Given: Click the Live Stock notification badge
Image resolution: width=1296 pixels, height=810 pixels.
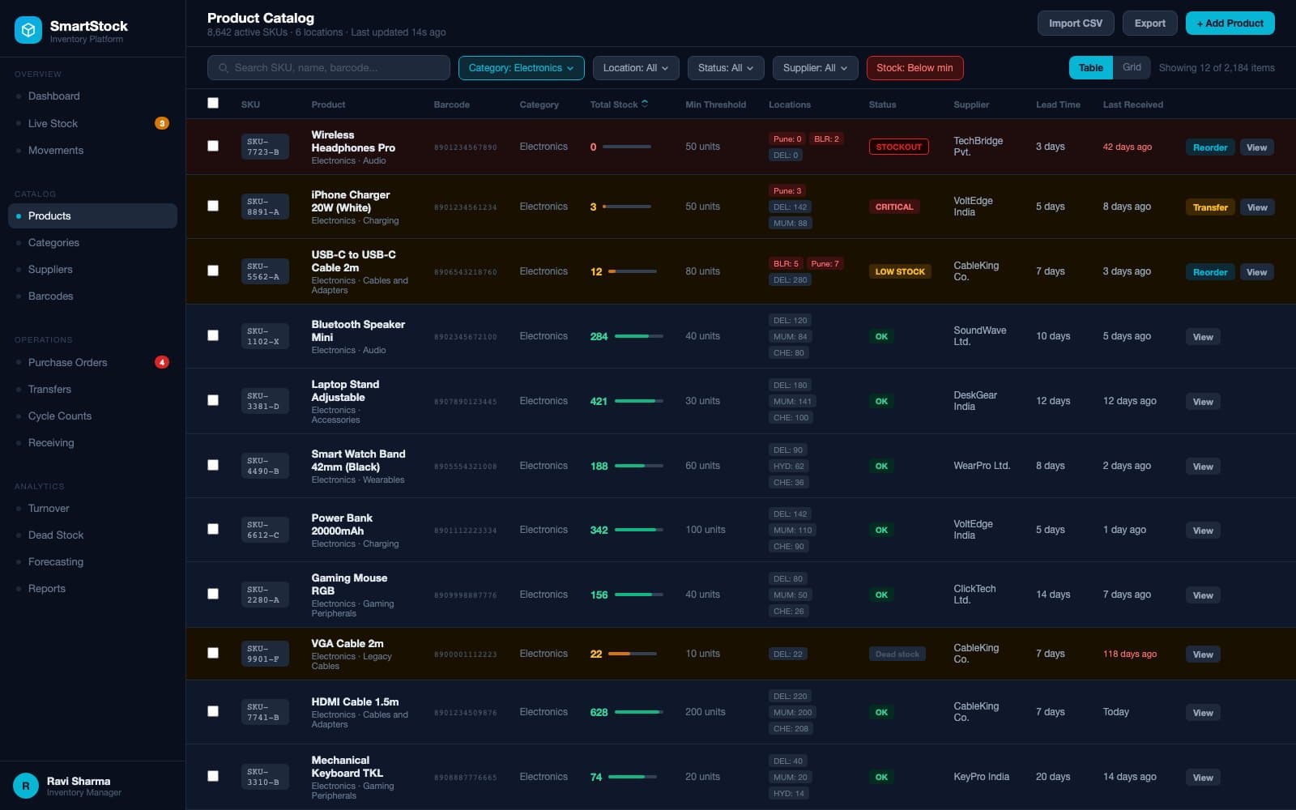Looking at the screenshot, I should [162, 123].
